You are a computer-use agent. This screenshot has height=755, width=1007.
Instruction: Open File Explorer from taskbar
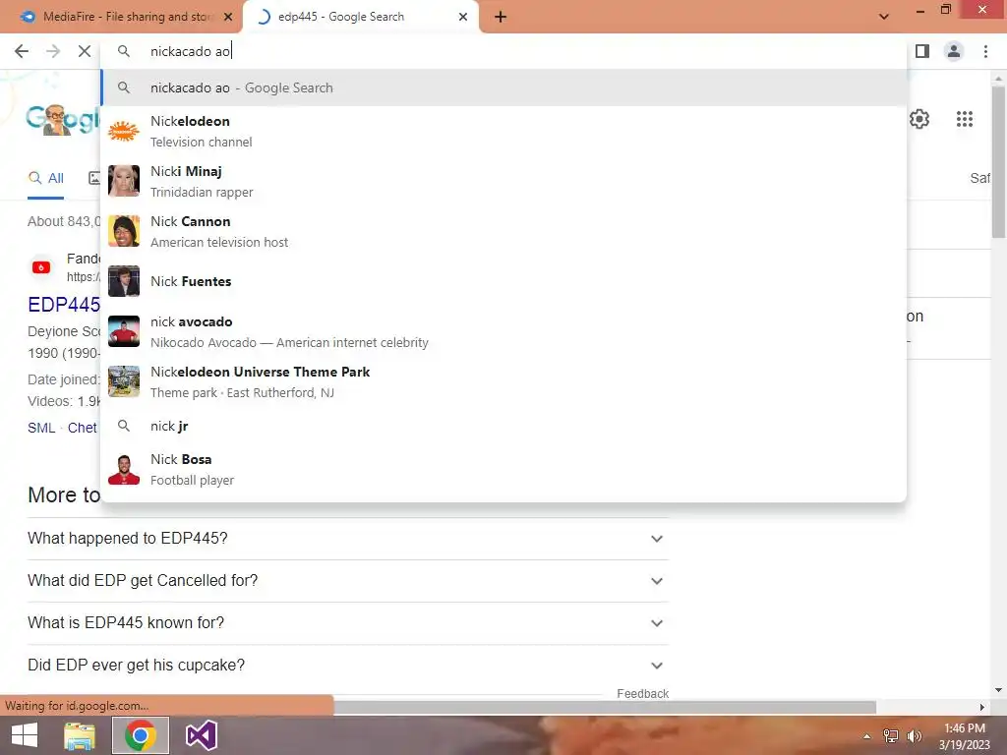pyautogui.click(x=79, y=735)
